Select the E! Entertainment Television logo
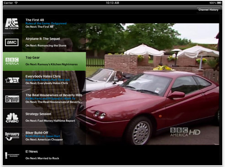Screen dimensions: 225x167 12,155
